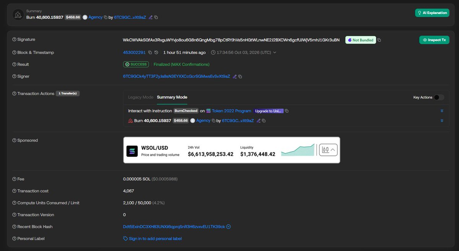Open Agency token link in Summary header

[95, 17]
